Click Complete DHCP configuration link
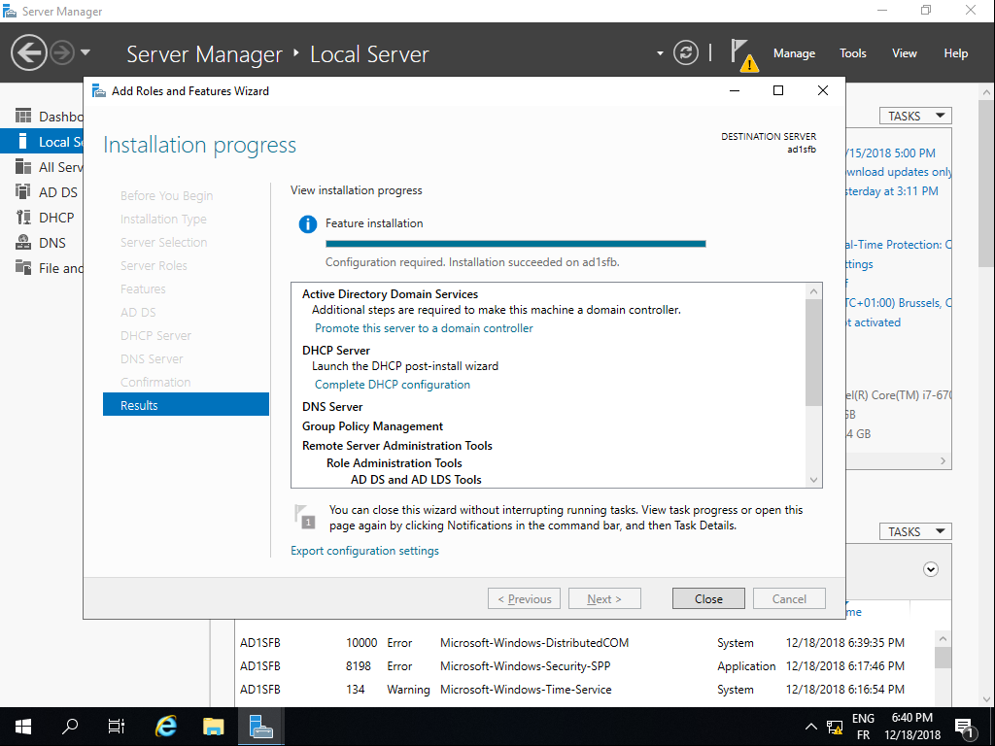This screenshot has height=746, width=995. [x=393, y=385]
